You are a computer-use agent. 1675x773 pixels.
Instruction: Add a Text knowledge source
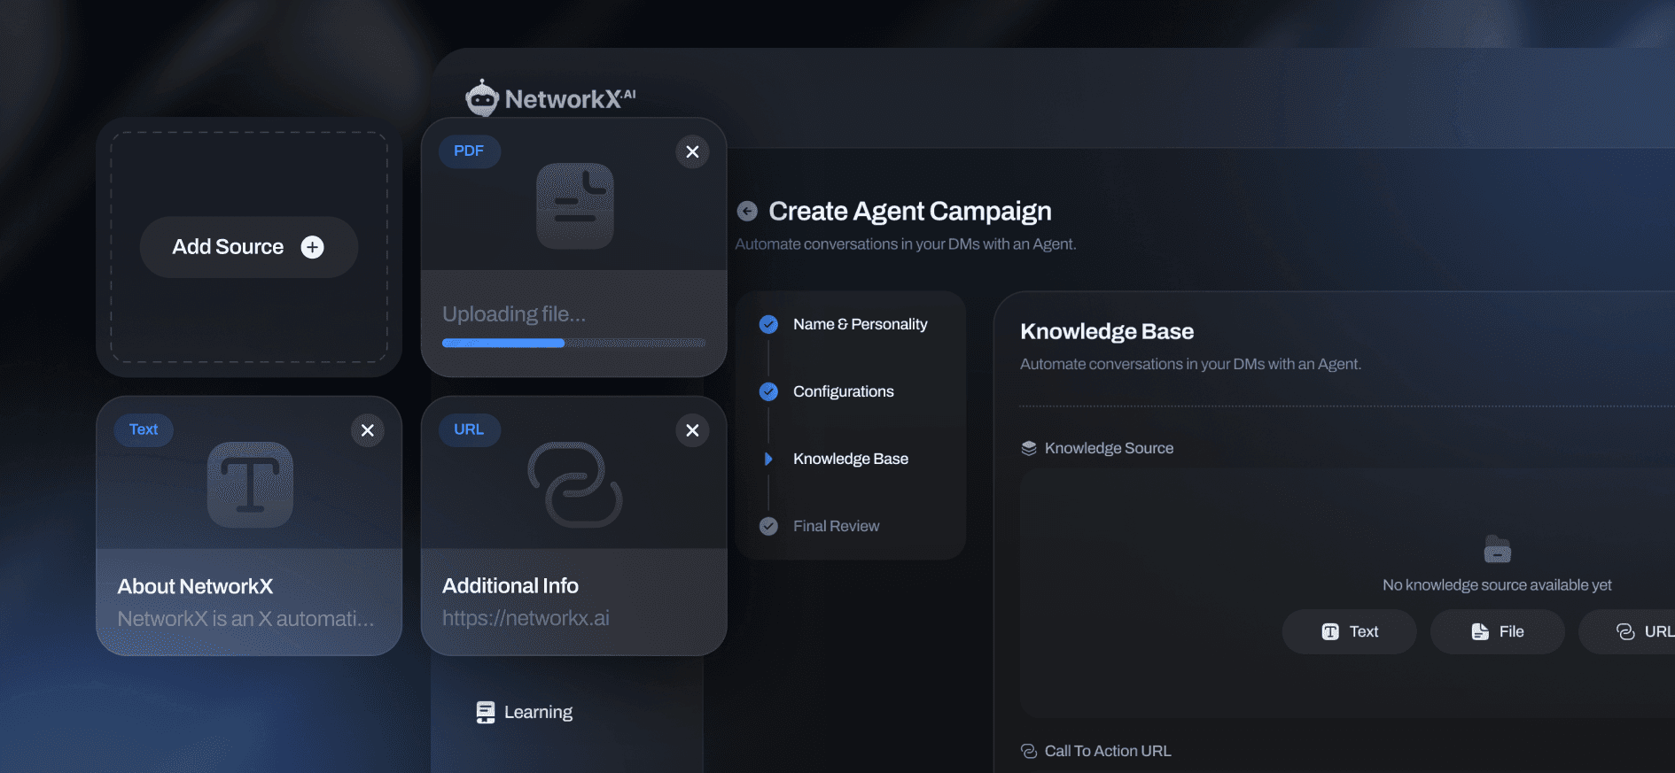1349,631
